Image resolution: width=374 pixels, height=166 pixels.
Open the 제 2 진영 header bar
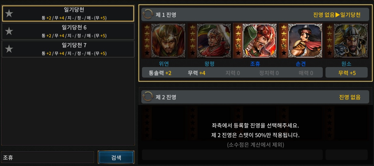[x=255, y=97]
